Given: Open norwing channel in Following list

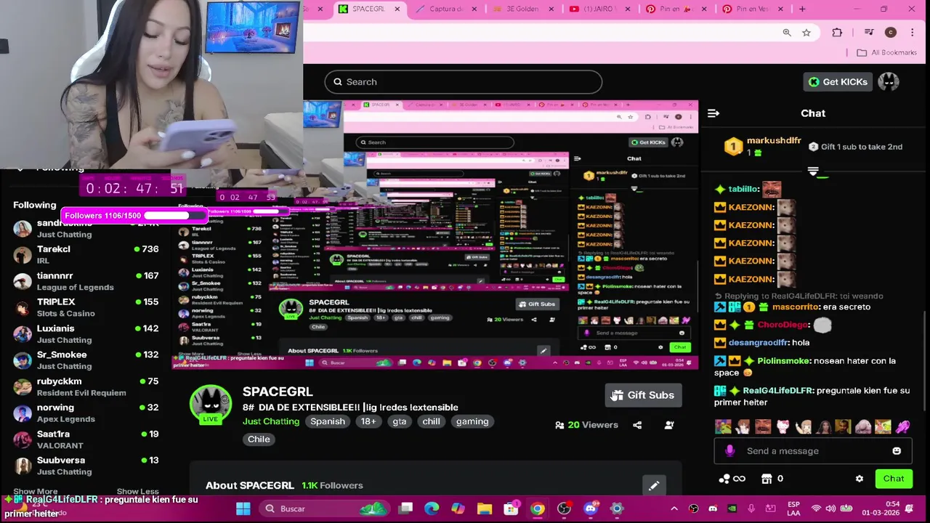Looking at the screenshot, I should coord(86,413).
